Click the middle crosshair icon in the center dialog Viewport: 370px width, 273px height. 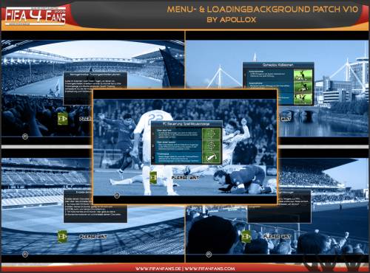point(211,146)
